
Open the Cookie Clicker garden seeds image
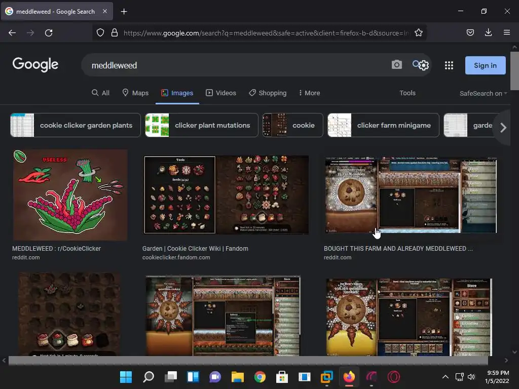(x=227, y=195)
